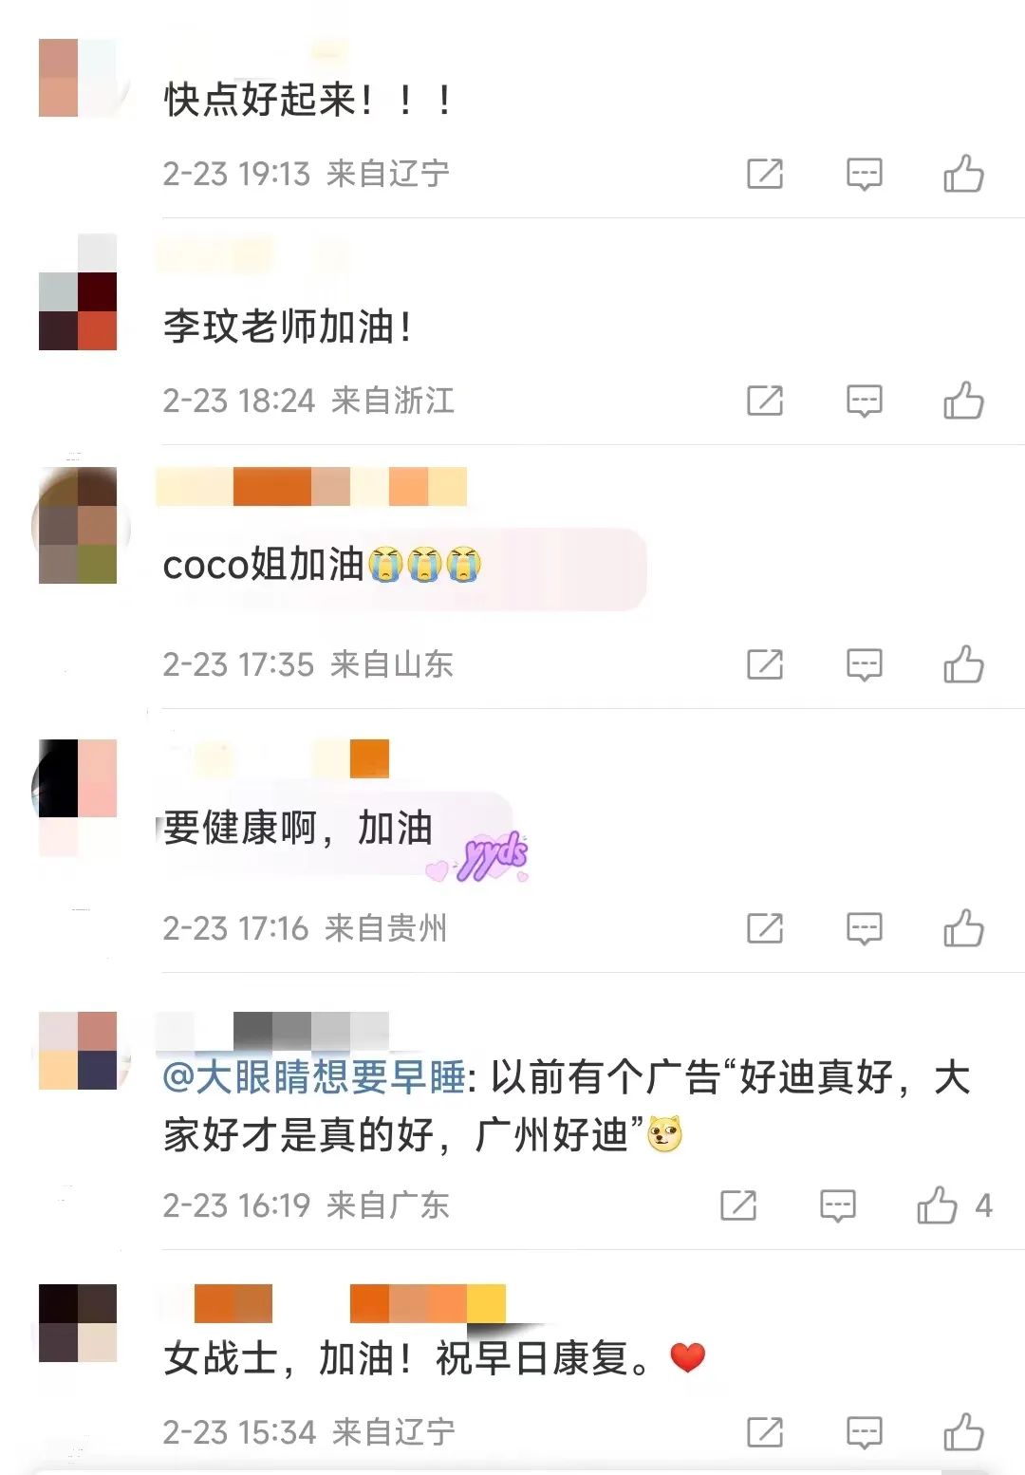
Task: Repost the 要健康啊，加油 comment
Action: 765,928
